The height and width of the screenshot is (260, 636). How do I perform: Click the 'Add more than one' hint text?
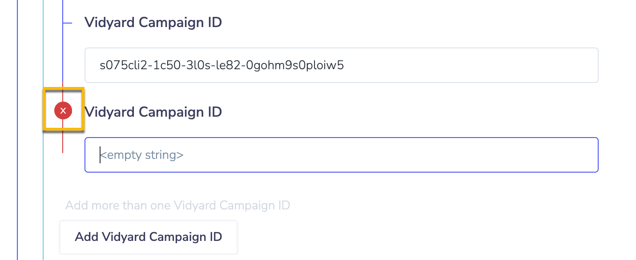pyautogui.click(x=177, y=205)
